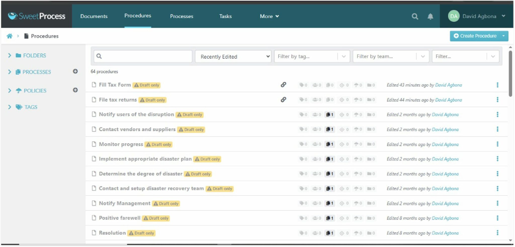Open the Filter by team dropdown
515x247 pixels.
391,56
